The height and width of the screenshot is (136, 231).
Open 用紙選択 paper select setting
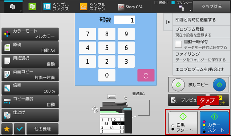tap(30, 61)
